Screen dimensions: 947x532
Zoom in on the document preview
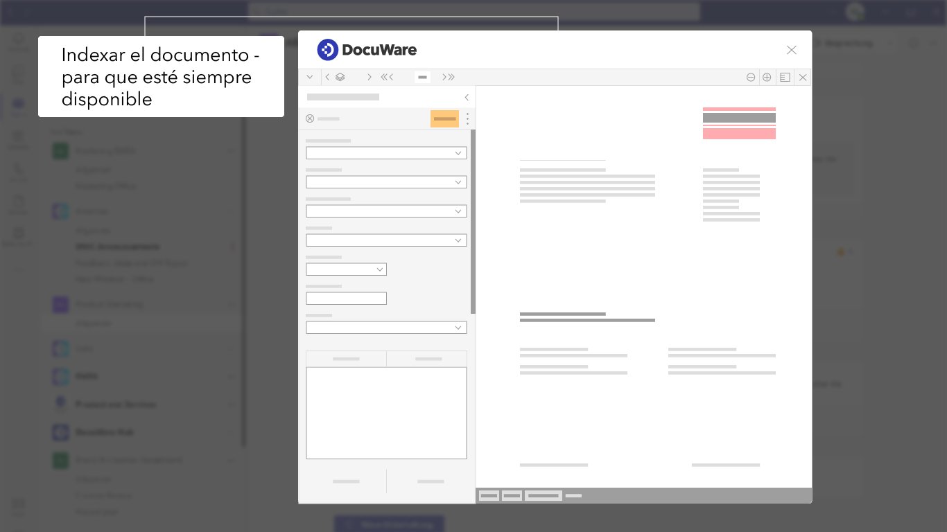click(x=767, y=77)
